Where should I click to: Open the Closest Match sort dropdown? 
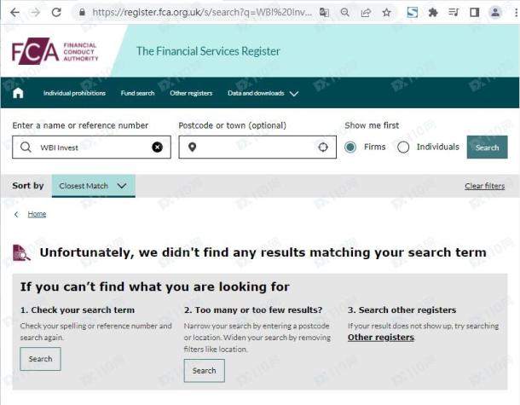(x=94, y=186)
